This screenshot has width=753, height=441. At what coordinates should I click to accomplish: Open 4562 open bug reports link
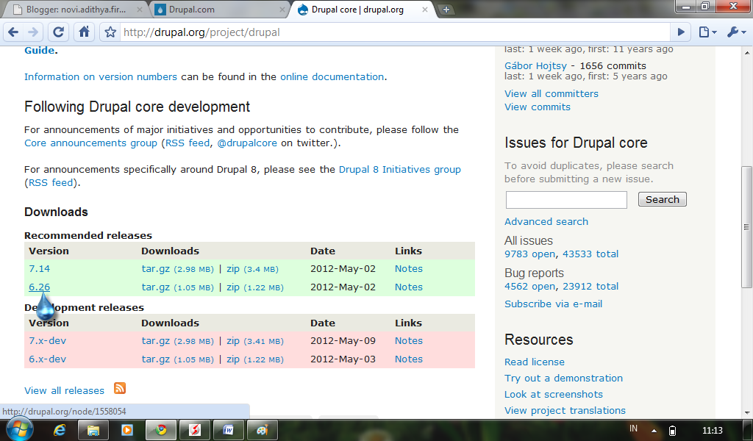pyautogui.click(x=529, y=287)
